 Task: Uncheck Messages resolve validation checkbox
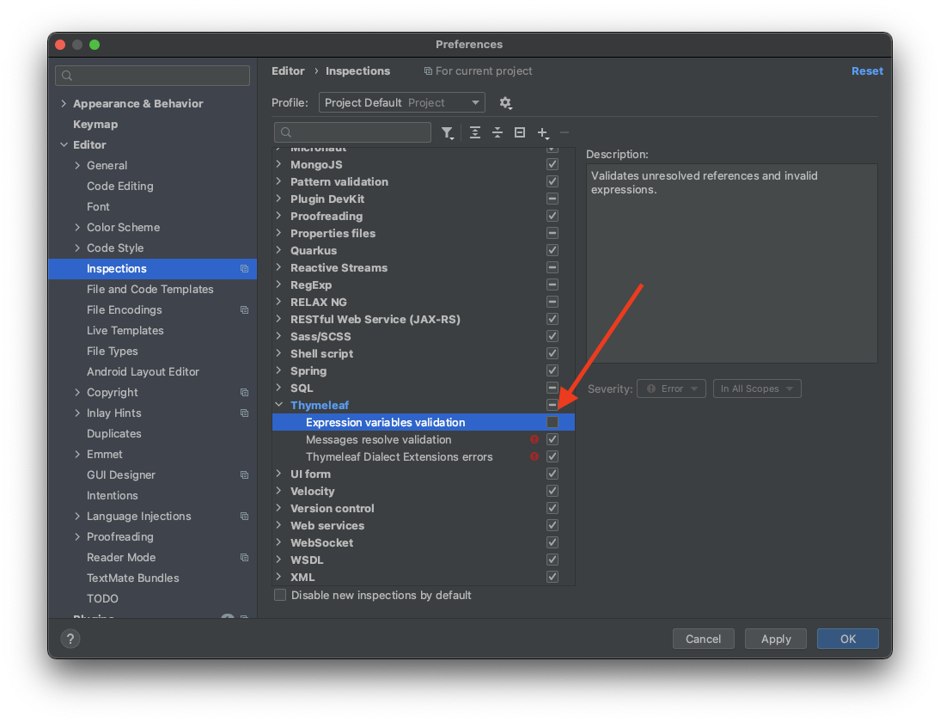pos(552,439)
